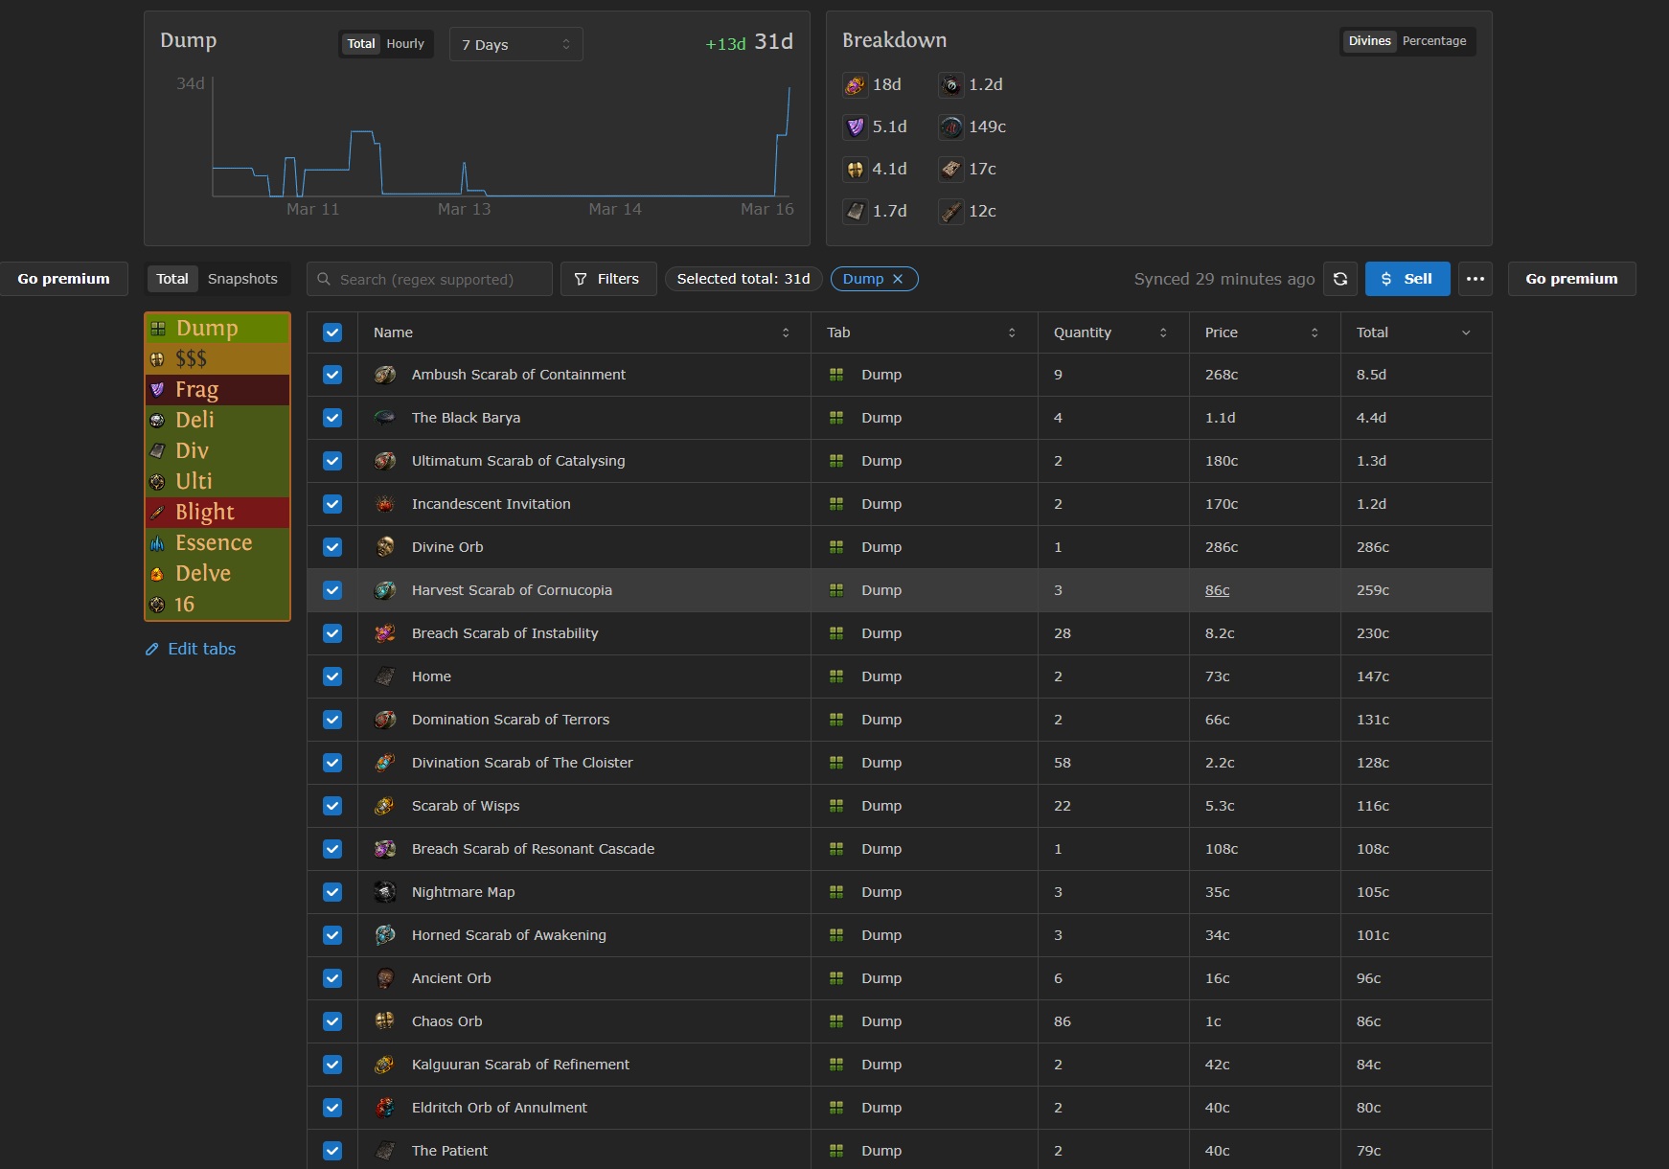The width and height of the screenshot is (1669, 1169).
Task: Click the Divination Scarab of The Cloister icon
Action: pos(385,763)
